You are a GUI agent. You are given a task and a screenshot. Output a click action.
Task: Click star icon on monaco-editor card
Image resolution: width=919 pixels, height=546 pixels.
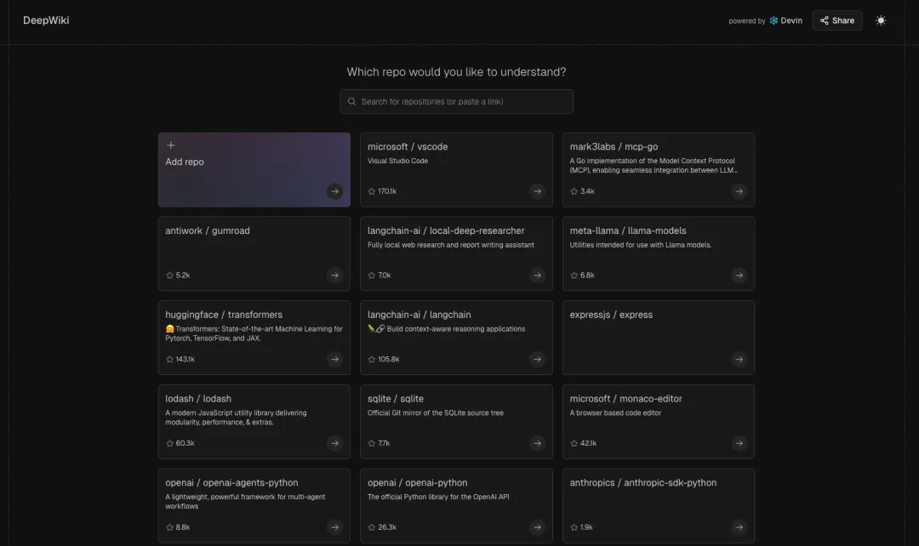[x=574, y=443]
